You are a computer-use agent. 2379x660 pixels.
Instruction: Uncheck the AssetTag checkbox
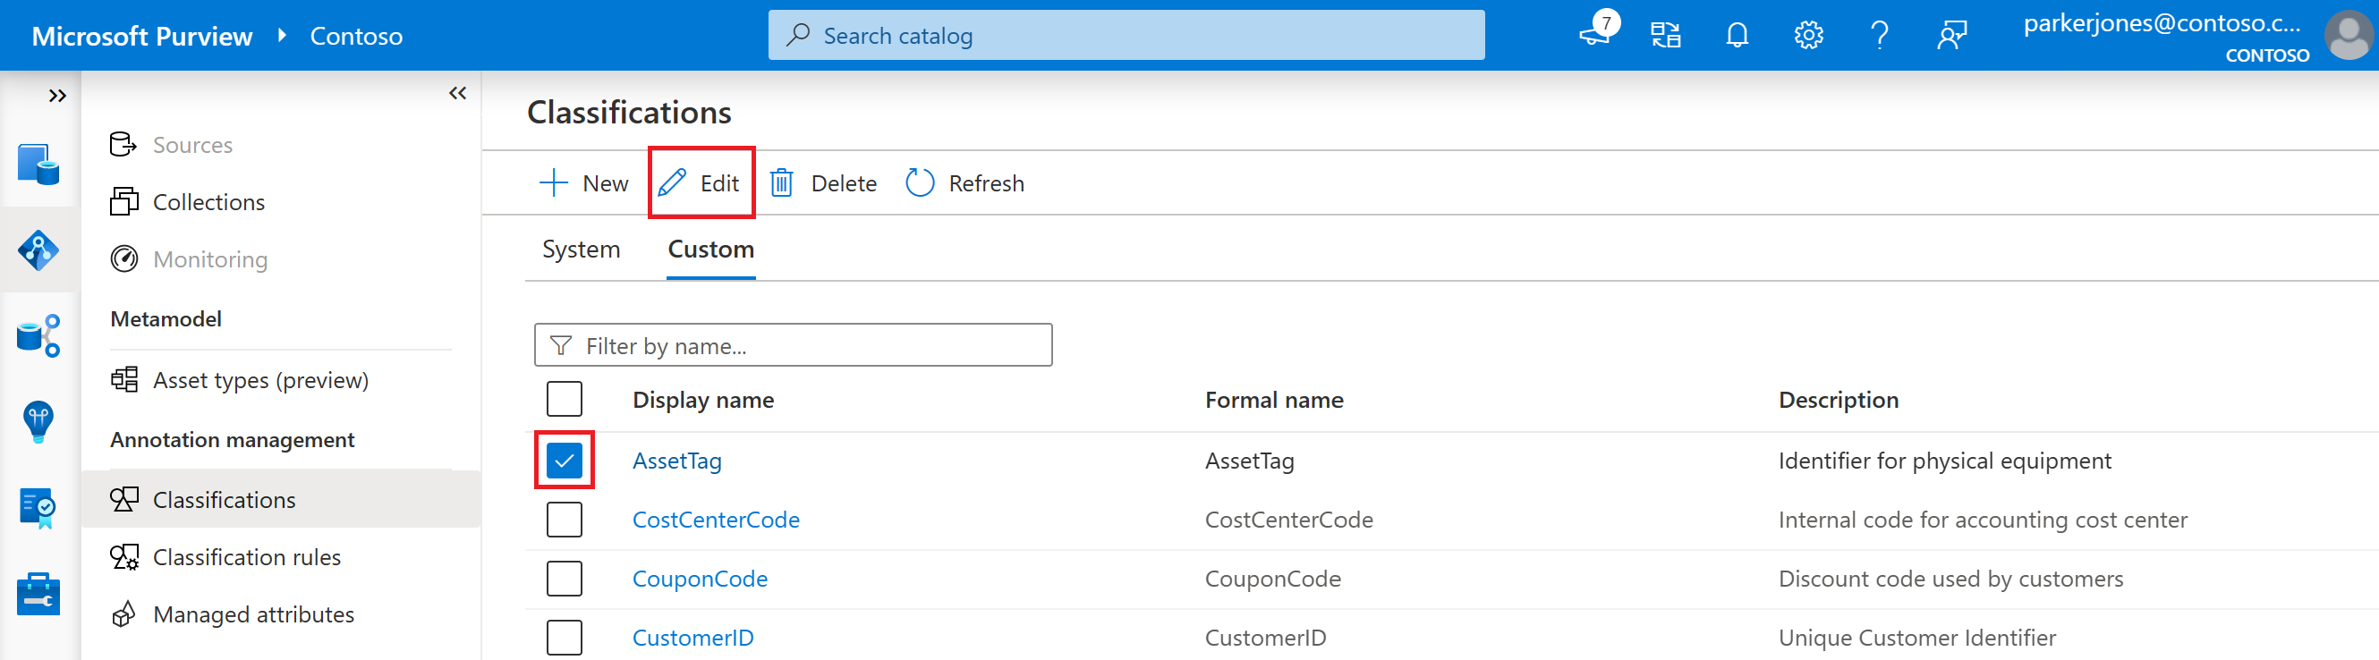point(564,460)
